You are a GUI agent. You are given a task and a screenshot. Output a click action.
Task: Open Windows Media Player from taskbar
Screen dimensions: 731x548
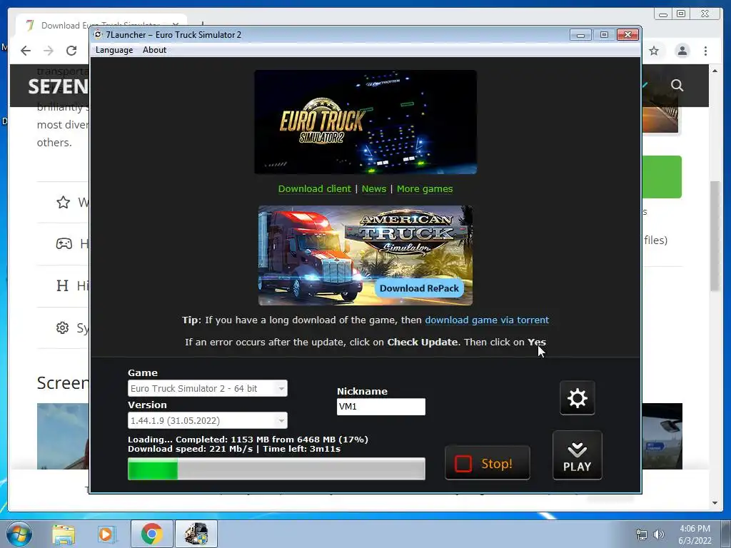click(106, 534)
